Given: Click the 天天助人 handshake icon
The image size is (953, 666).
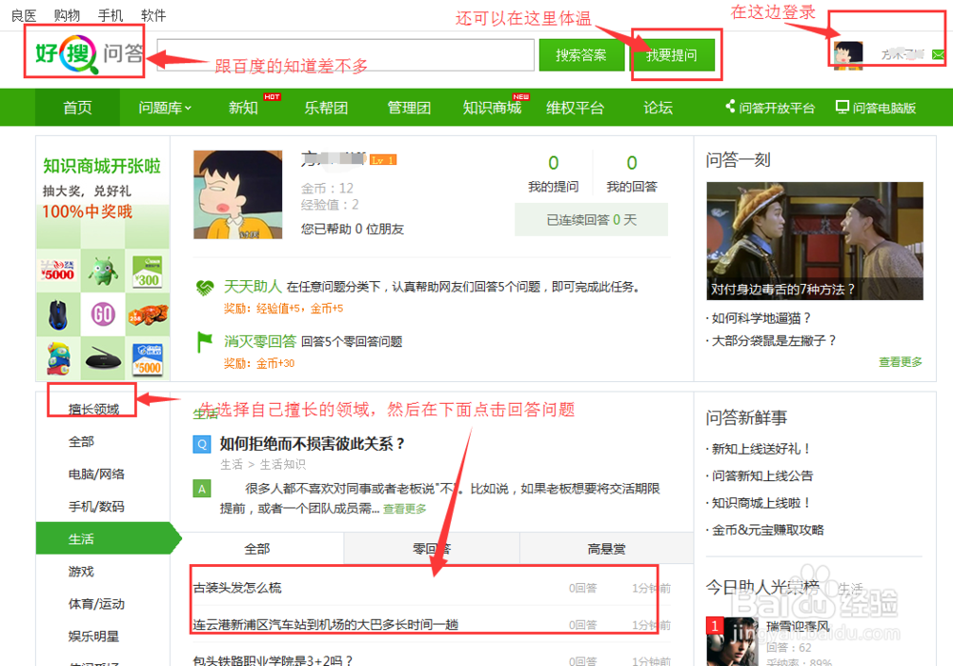Looking at the screenshot, I should click(205, 287).
